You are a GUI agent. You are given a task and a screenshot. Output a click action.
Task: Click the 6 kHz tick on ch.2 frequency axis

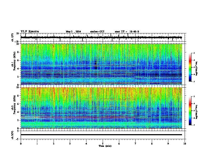point(18,104)
